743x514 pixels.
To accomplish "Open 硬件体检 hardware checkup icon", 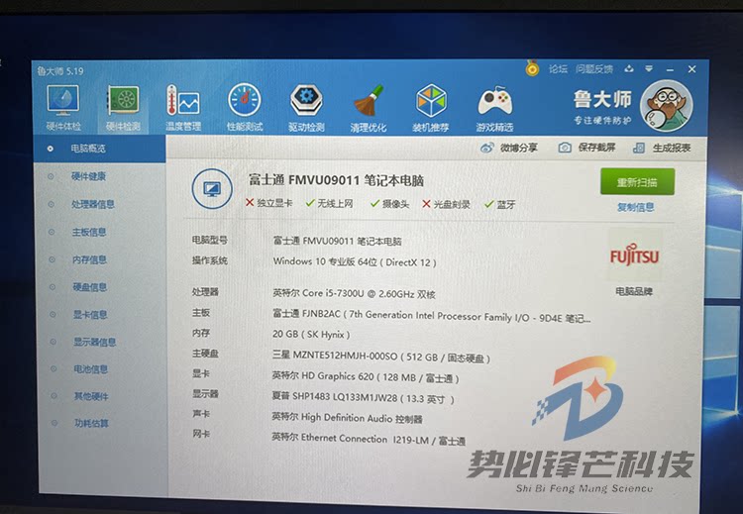I will pyautogui.click(x=63, y=101).
